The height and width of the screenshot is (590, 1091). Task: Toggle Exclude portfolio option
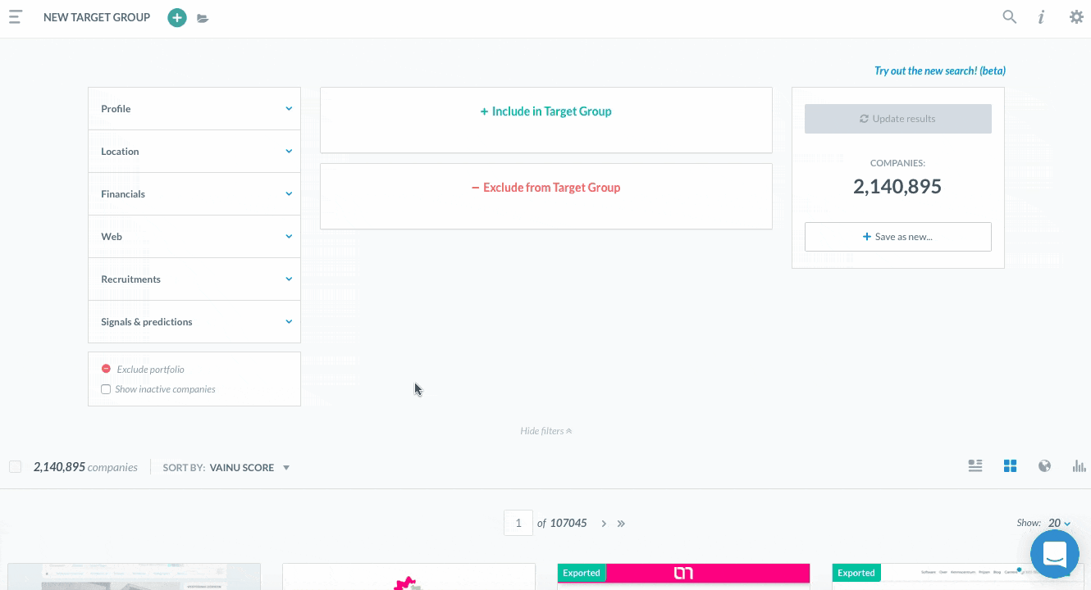106,370
